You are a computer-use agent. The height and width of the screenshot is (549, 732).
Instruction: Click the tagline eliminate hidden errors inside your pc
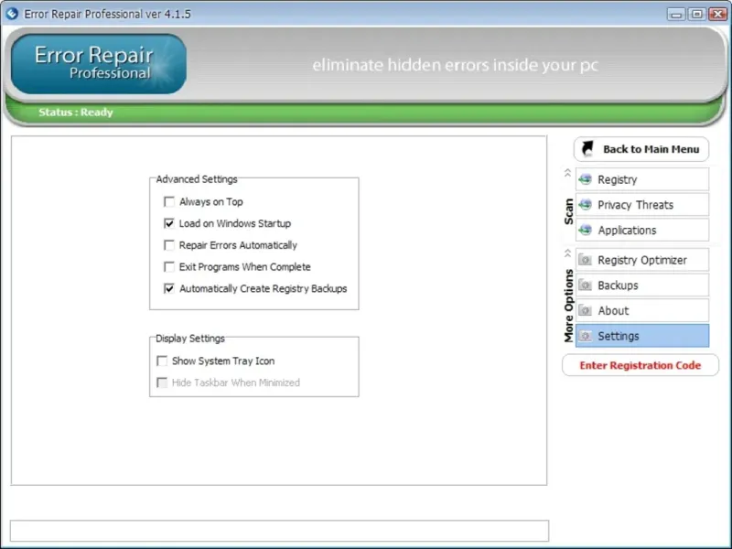pos(455,65)
